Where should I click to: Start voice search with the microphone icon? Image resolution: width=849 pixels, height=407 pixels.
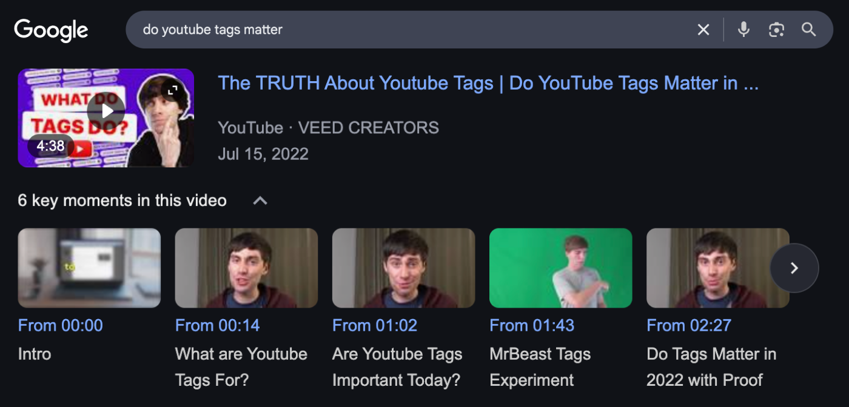(x=743, y=29)
